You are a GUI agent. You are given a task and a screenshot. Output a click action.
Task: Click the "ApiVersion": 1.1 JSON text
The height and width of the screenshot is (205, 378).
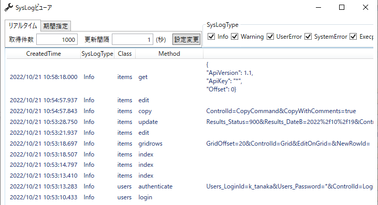pos(229,73)
